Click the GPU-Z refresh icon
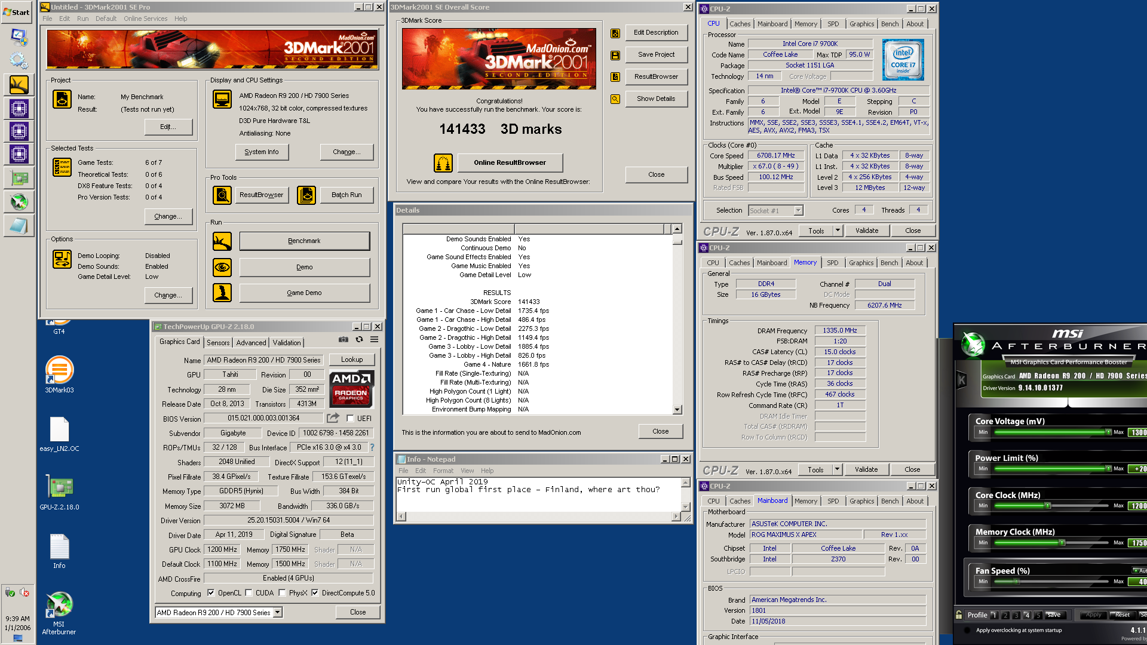This screenshot has height=645, width=1147. (359, 339)
